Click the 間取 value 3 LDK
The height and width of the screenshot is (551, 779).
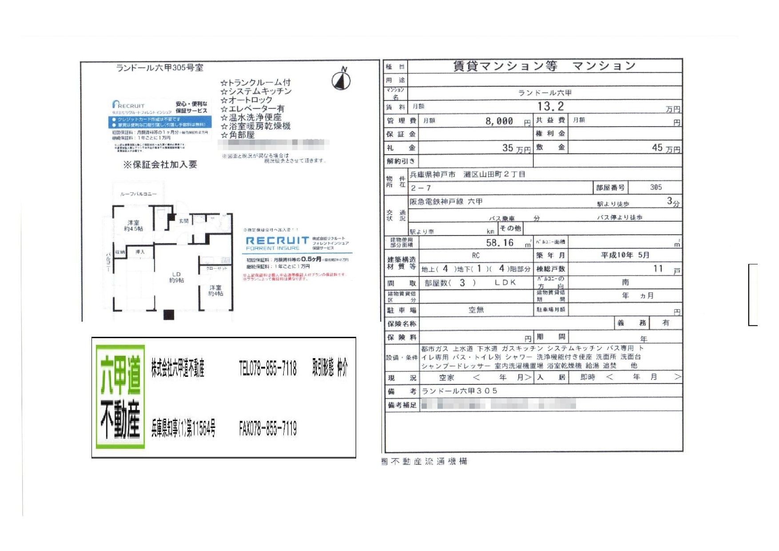coord(470,283)
